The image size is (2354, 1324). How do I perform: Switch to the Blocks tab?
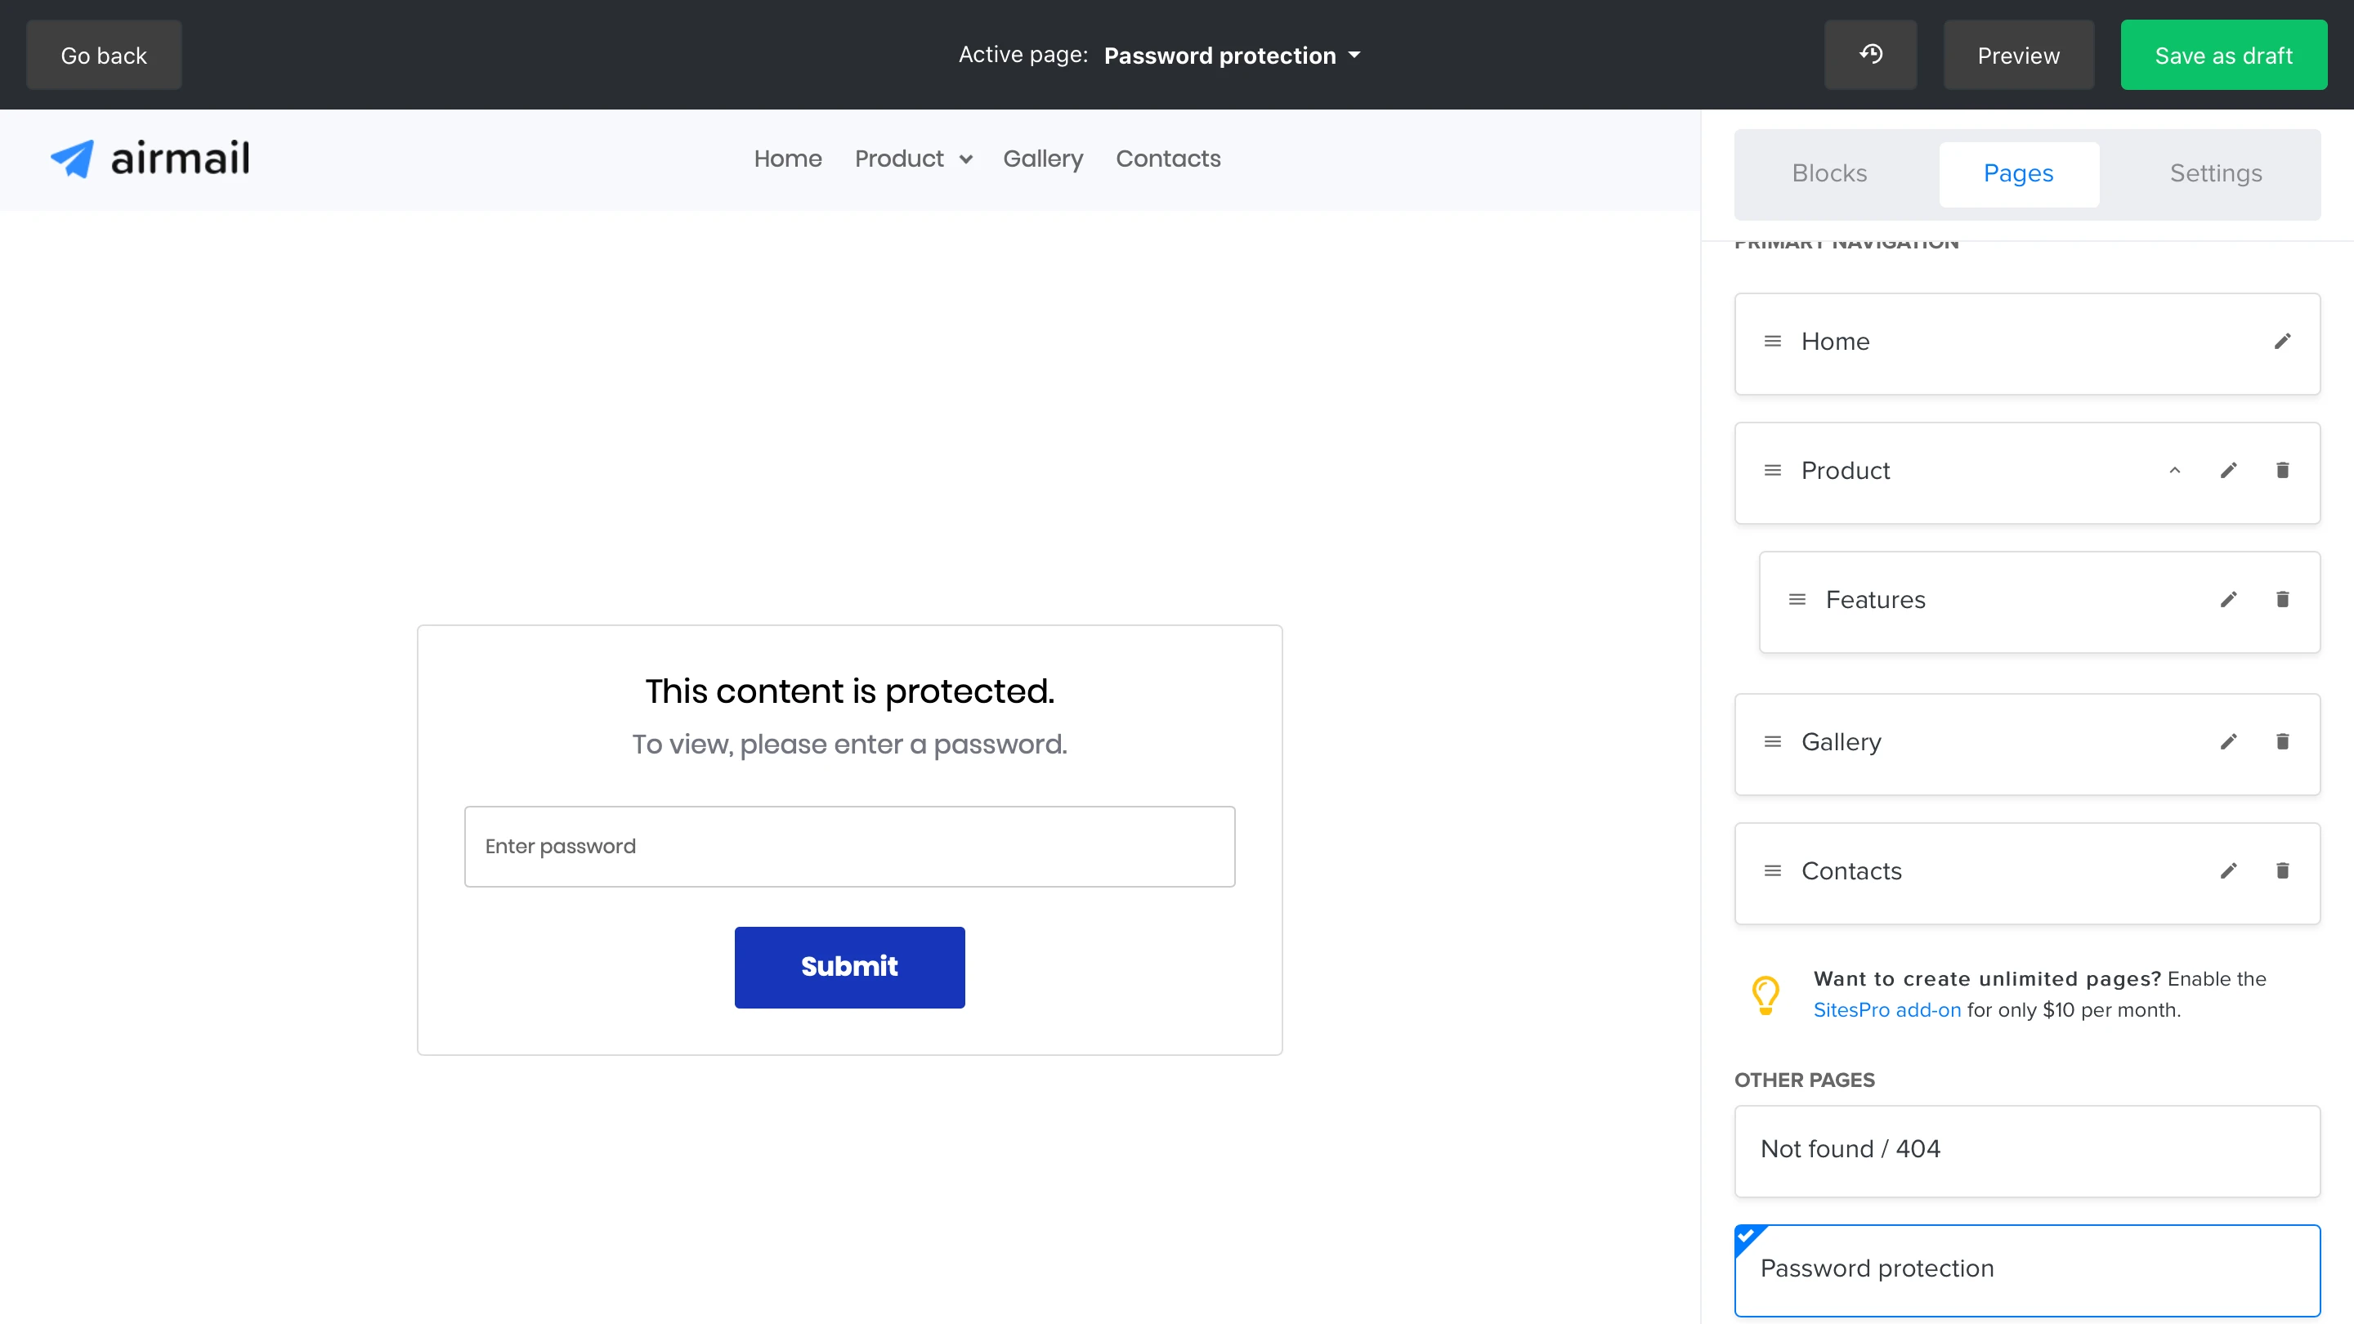(x=1828, y=173)
